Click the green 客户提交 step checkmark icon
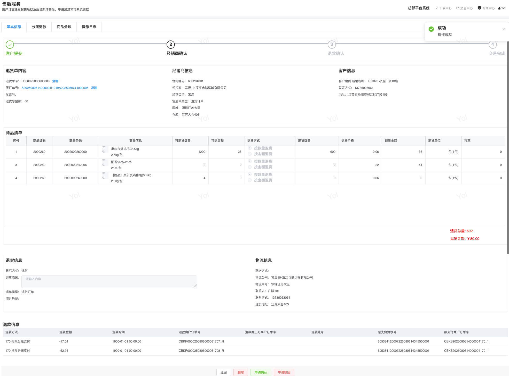 pyautogui.click(x=10, y=45)
